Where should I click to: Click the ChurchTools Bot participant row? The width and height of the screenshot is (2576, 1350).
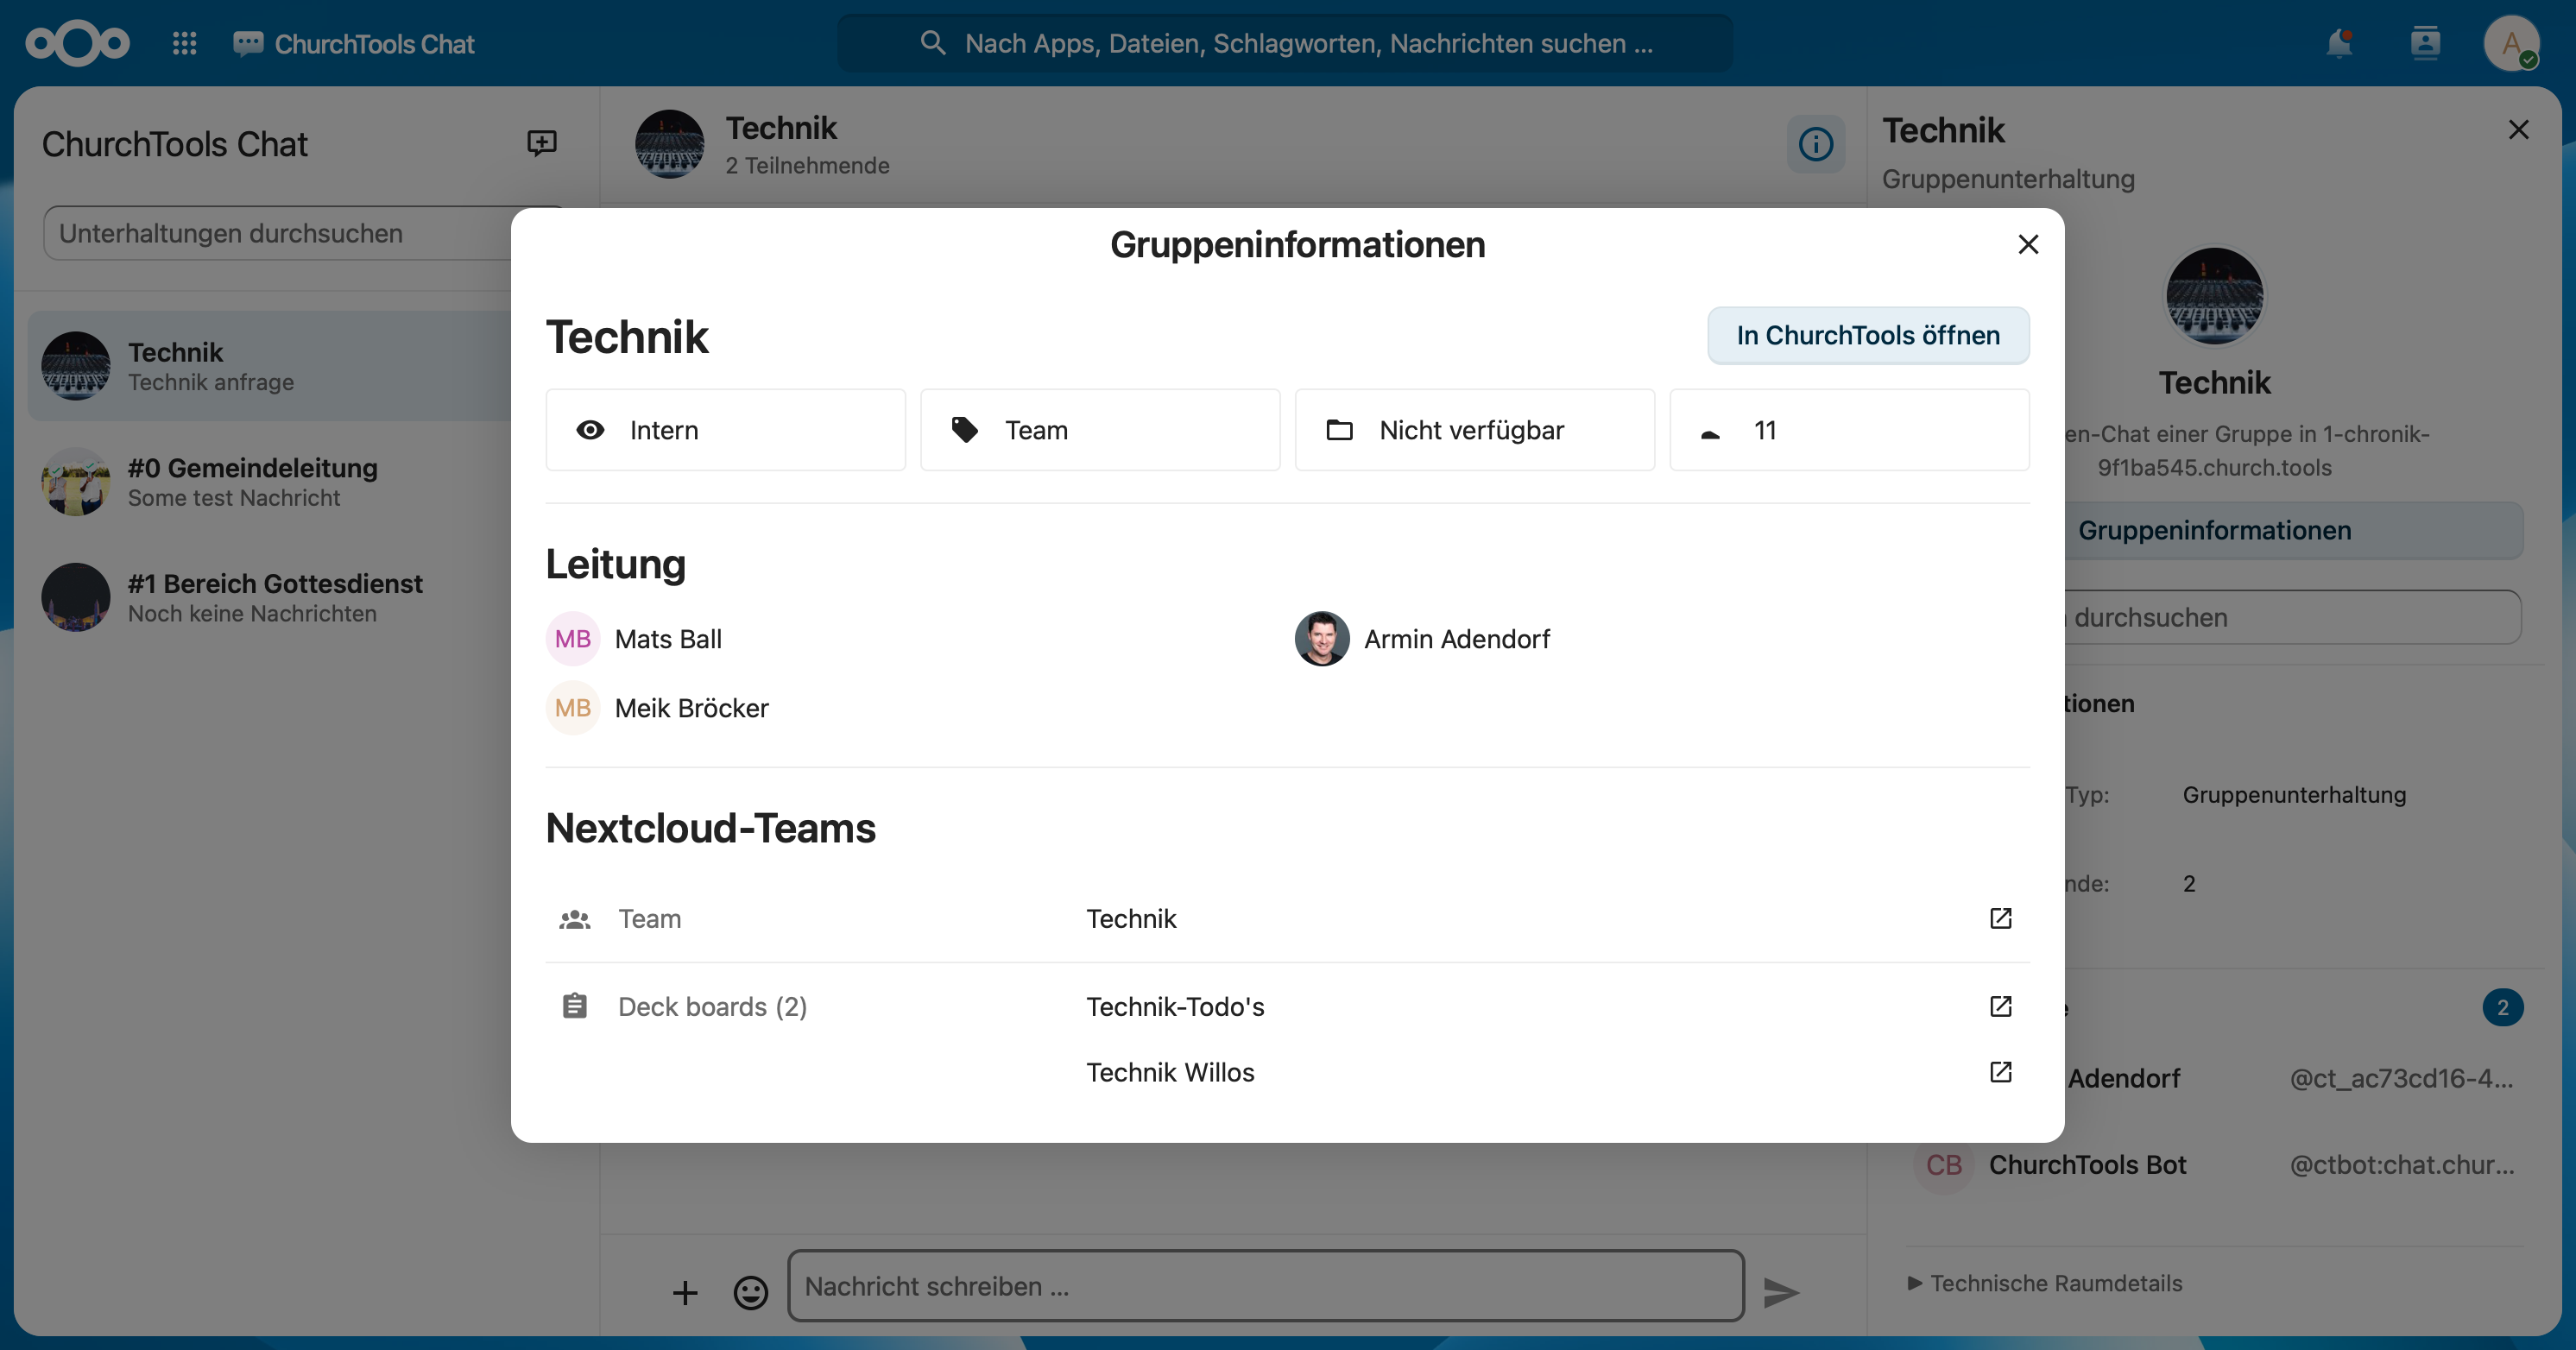[2214, 1165]
